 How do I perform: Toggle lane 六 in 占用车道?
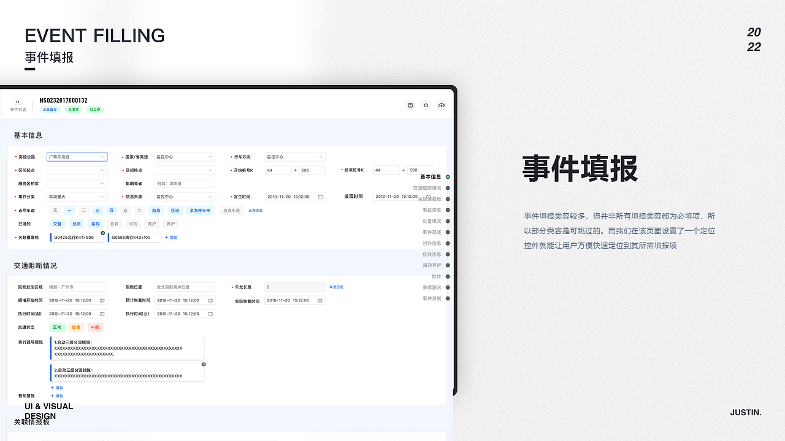pyautogui.click(x=139, y=210)
